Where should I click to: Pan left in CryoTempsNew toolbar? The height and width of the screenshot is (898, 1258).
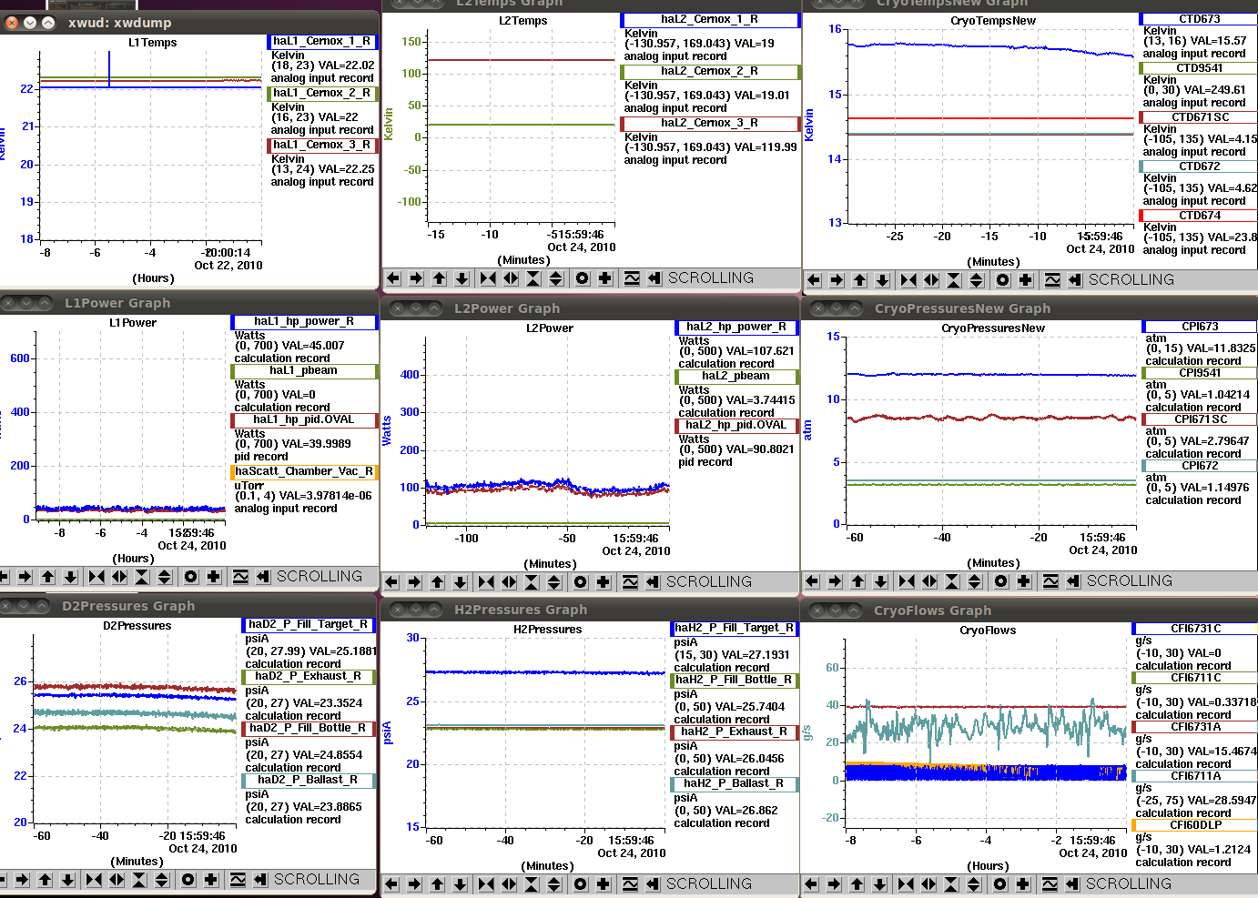coord(814,280)
